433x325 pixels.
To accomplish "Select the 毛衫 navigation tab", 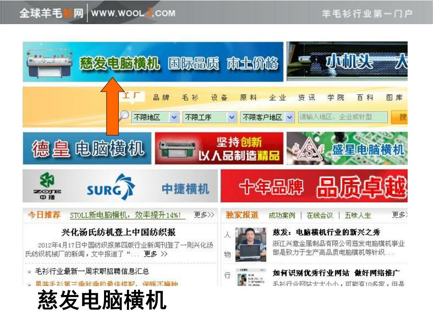I will 190,98.
